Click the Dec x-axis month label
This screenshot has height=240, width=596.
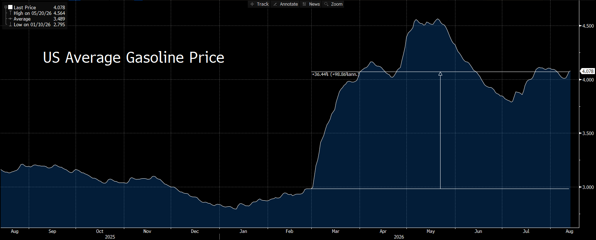tap(195, 231)
